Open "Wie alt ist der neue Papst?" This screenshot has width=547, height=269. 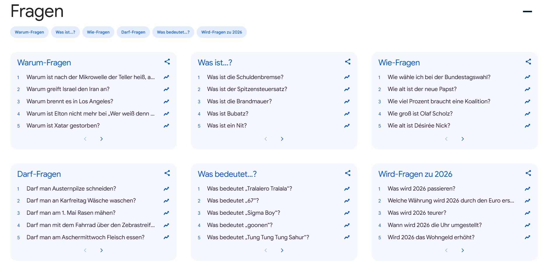click(x=422, y=89)
